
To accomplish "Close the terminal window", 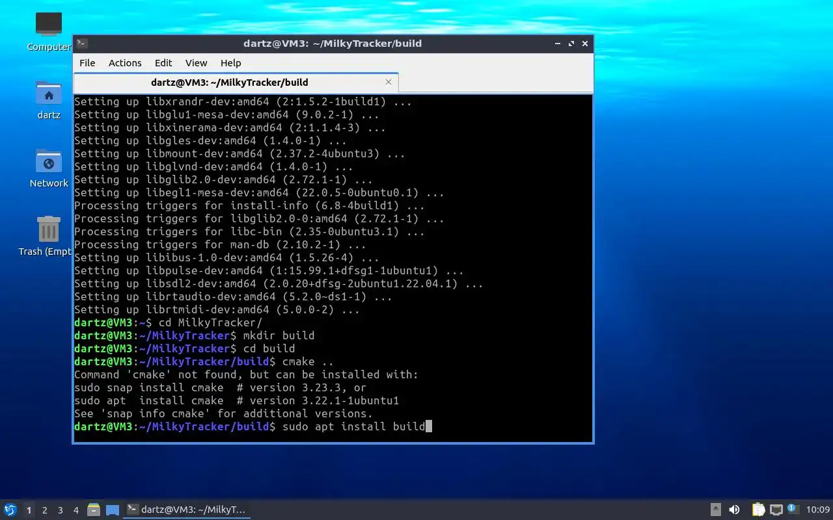I will (x=585, y=44).
